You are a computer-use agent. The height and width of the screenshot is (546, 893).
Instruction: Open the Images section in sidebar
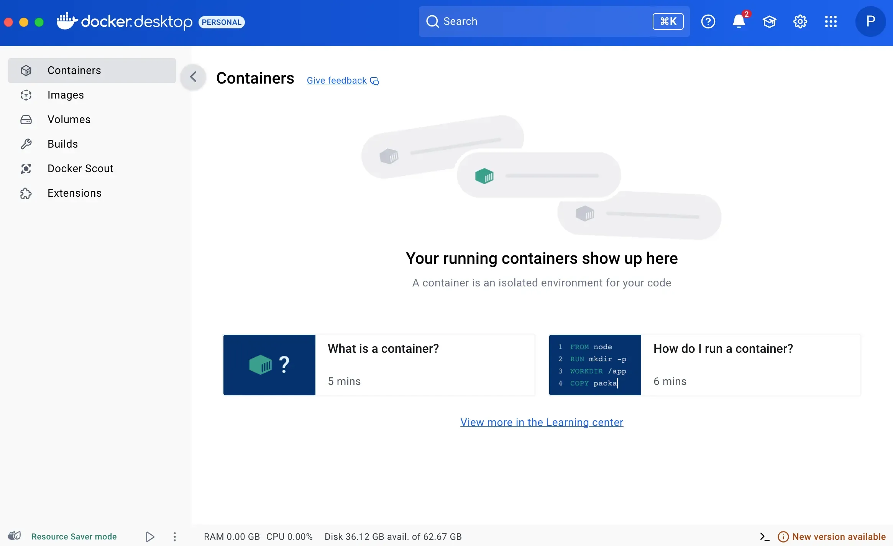click(x=66, y=95)
